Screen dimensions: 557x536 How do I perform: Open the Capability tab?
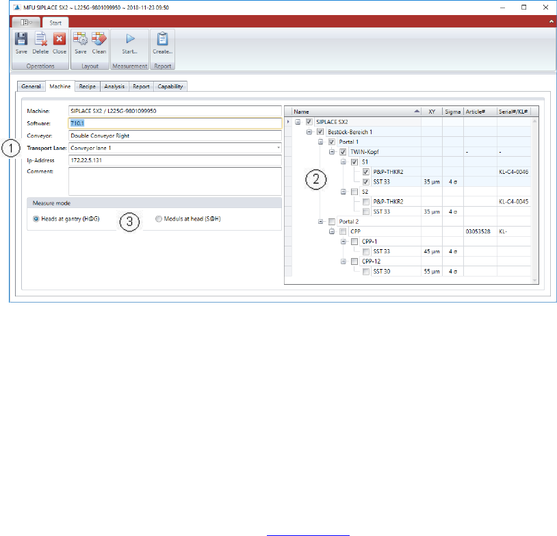tap(170, 87)
